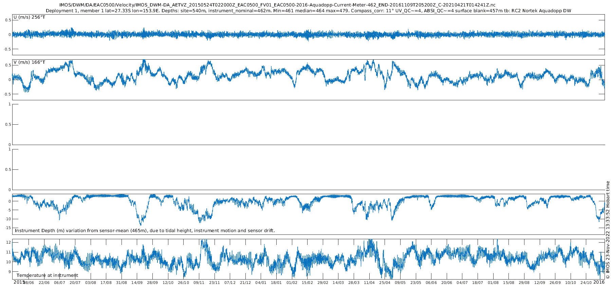The width and height of the screenshot is (611, 288).
Task: Click the '10/10' date tick
Action: tap(571, 283)
